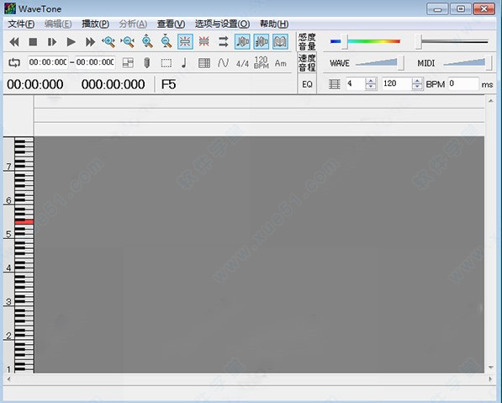Click the loop start time field

point(48,62)
